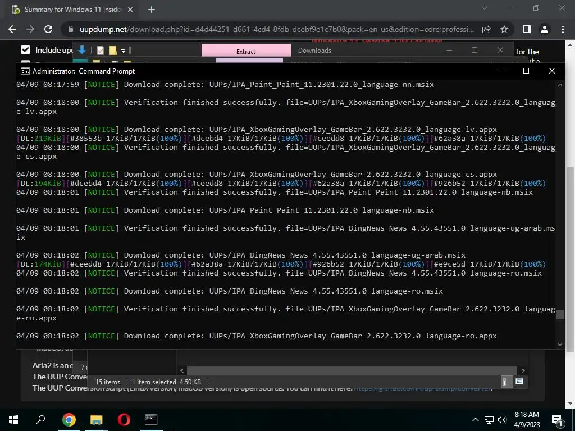This screenshot has height=431, width=575.
Task: Close the Summary for Windows 11 tab
Action: tap(130, 10)
